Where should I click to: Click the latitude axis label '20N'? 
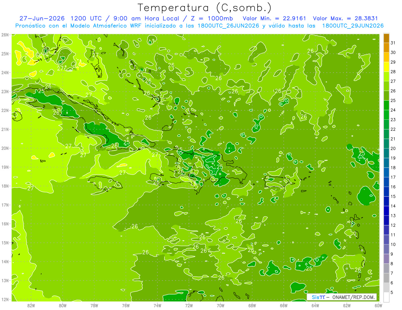tap(5, 148)
